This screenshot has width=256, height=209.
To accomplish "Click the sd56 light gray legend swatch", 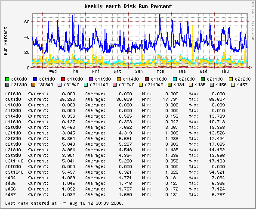I will click(x=212, y=85).
